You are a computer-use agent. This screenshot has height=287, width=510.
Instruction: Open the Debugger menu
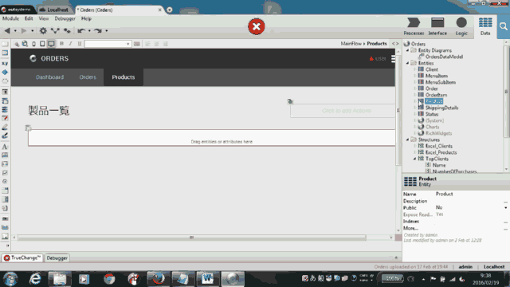[x=65, y=18]
